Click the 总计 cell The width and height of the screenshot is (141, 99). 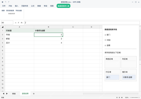pos(20,43)
